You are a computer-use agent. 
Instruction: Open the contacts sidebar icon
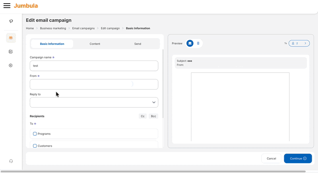pos(11,52)
